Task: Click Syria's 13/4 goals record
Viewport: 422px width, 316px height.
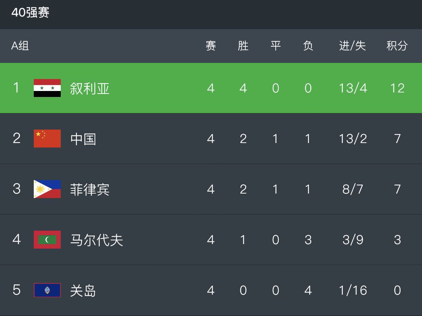Action: 353,88
